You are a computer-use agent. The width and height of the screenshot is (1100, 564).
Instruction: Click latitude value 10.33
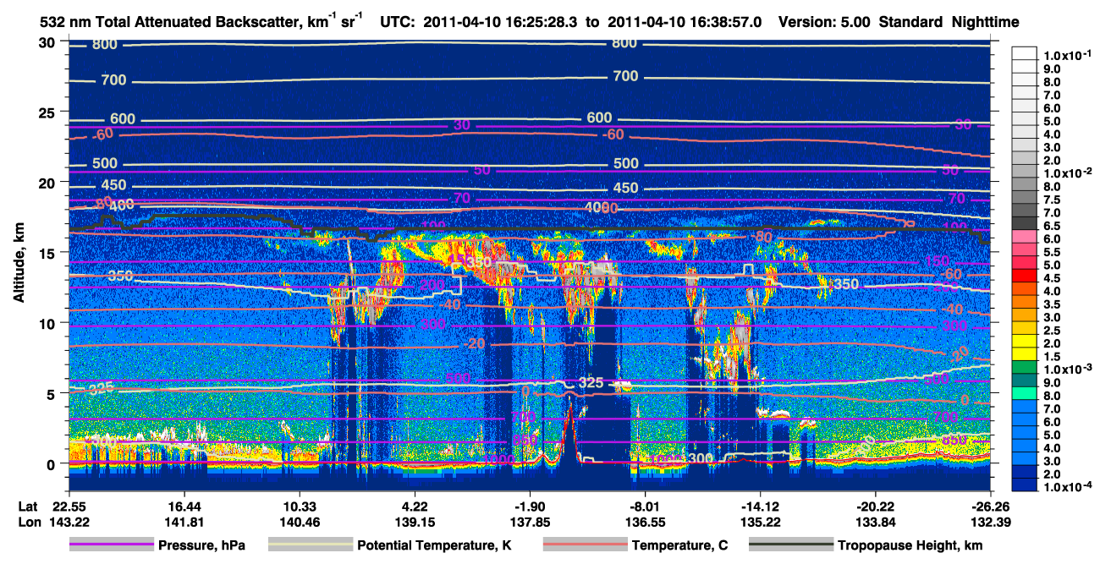coord(299,506)
